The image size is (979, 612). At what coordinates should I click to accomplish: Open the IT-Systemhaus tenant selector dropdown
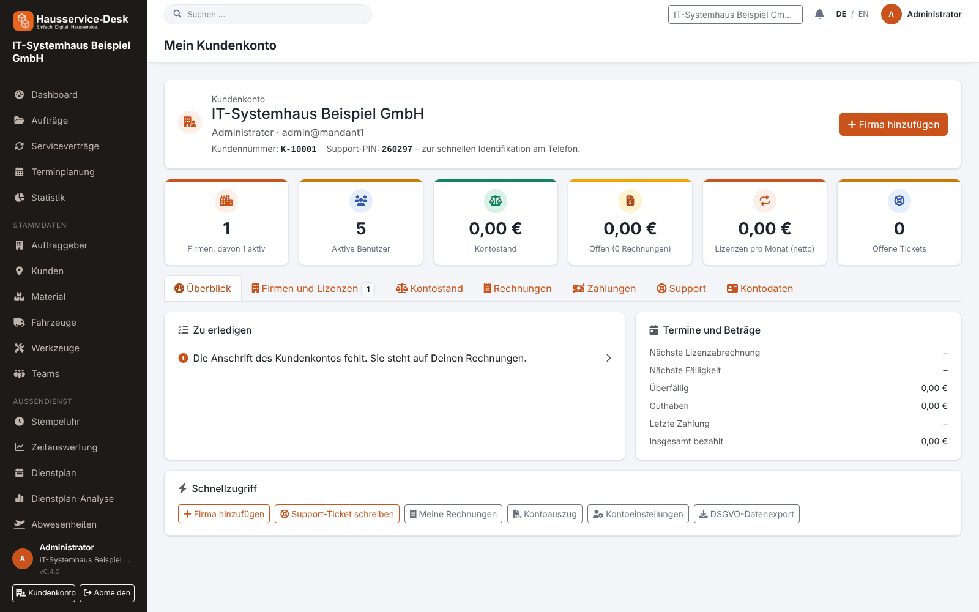click(x=735, y=15)
